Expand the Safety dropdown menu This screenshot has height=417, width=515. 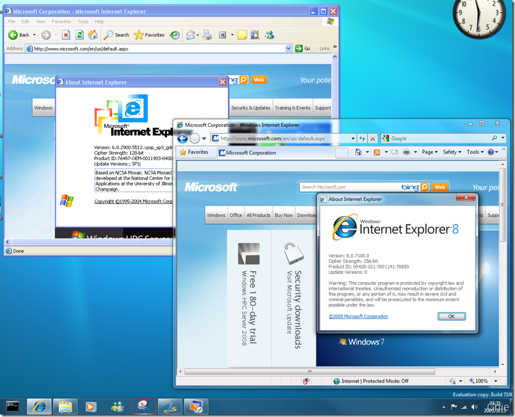point(450,152)
